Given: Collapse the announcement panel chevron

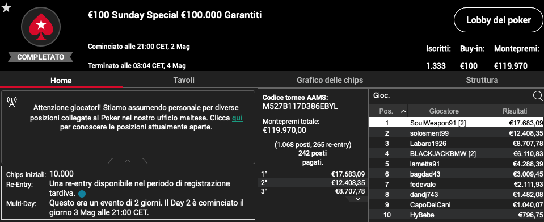Looking at the screenshot, I should (x=128, y=161).
